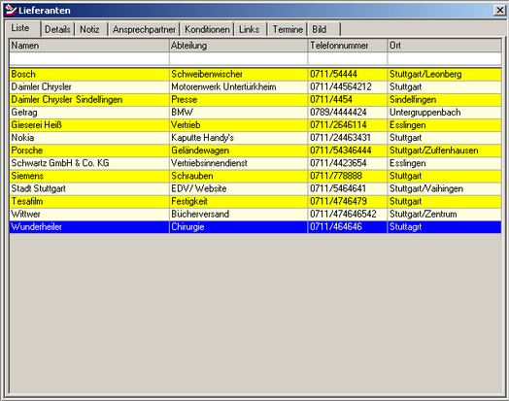Click phone number 0789/4444424
The image size is (509, 401).
tap(348, 113)
